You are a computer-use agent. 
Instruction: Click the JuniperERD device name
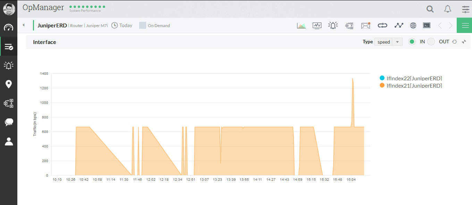pos(52,25)
